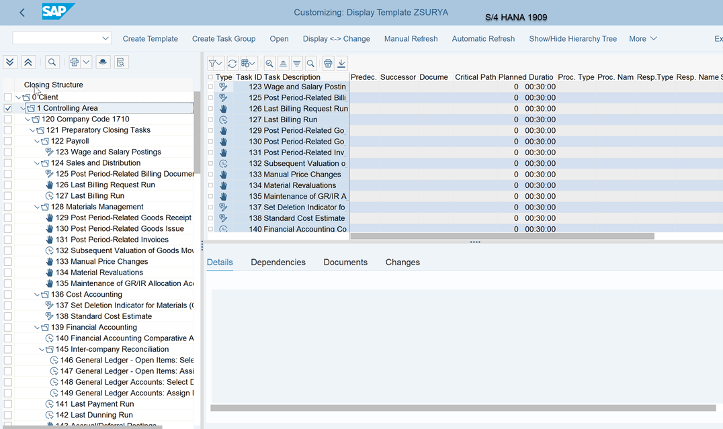Screen dimensions: 723x429
Task: Collapse the 128 Materials Management node
Action: click(38, 207)
